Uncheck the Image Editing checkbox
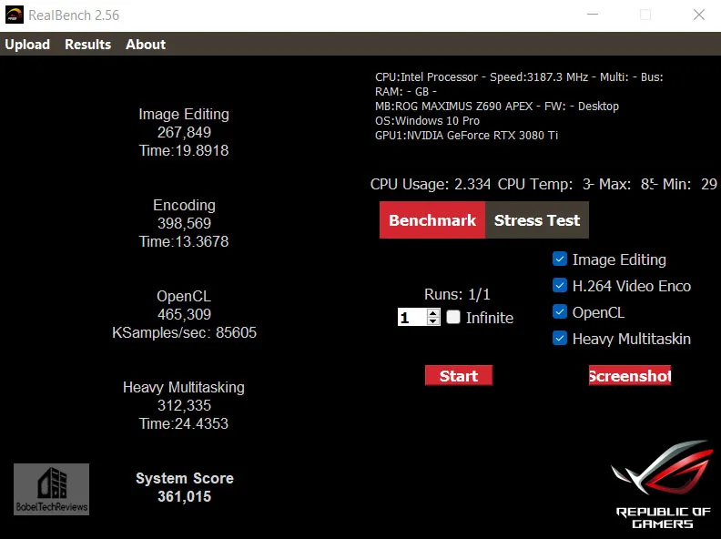 pyautogui.click(x=560, y=259)
